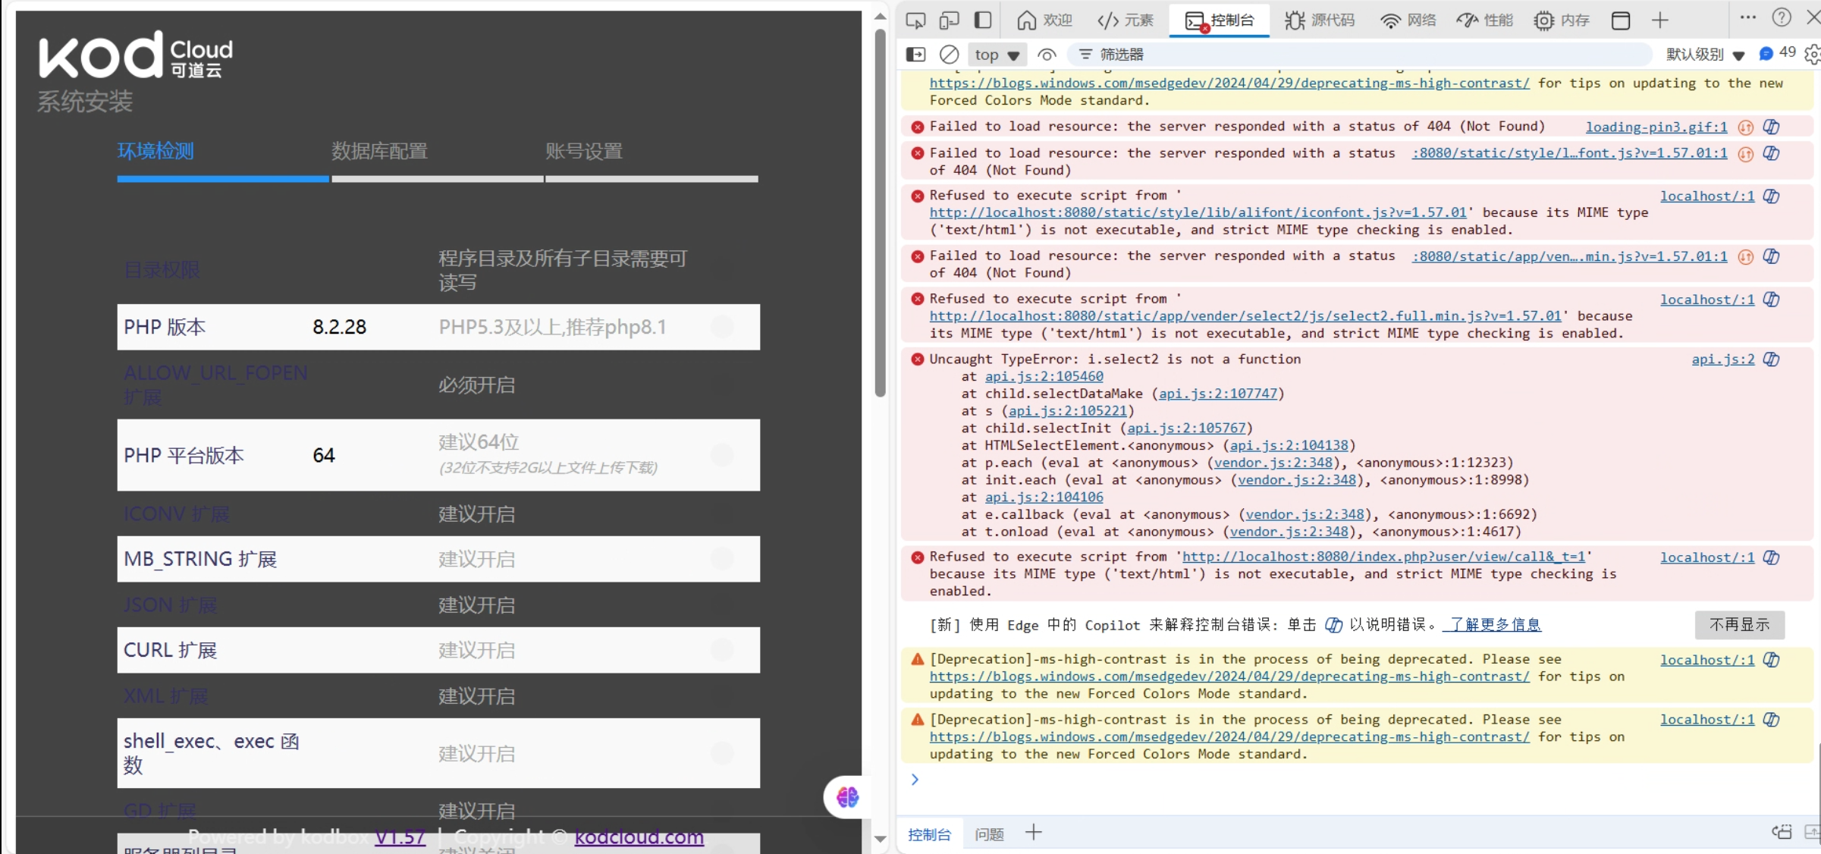Open console settings gear icon
The image size is (1821, 854).
coord(1813,55)
